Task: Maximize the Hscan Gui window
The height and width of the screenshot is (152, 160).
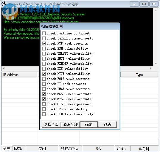Action: [144, 4]
